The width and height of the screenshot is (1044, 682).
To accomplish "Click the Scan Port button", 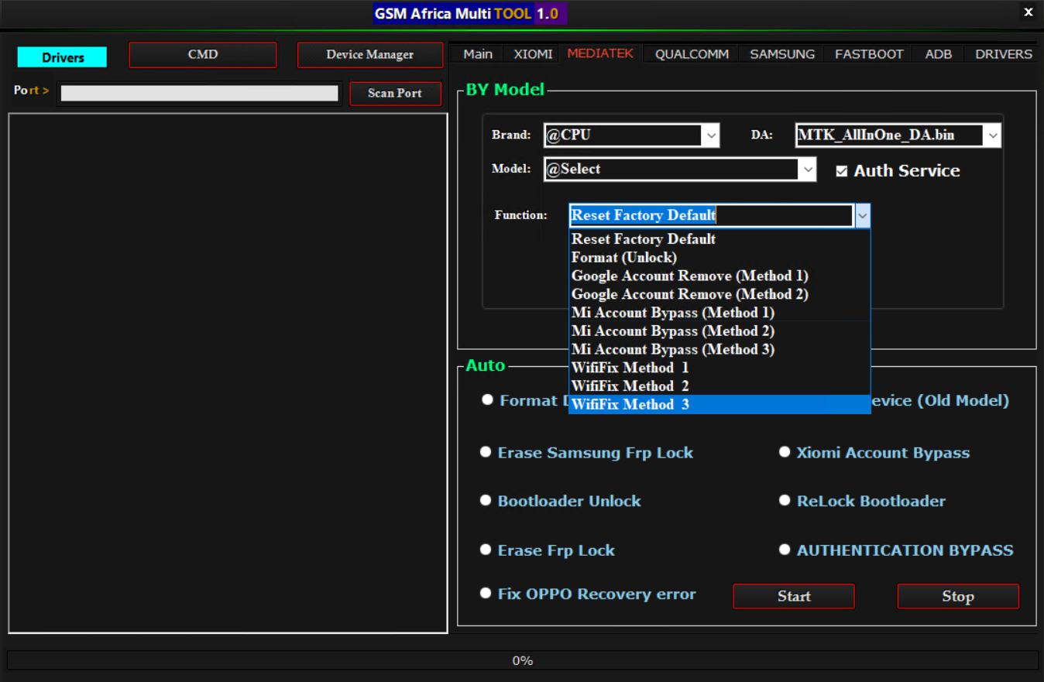I will (395, 93).
